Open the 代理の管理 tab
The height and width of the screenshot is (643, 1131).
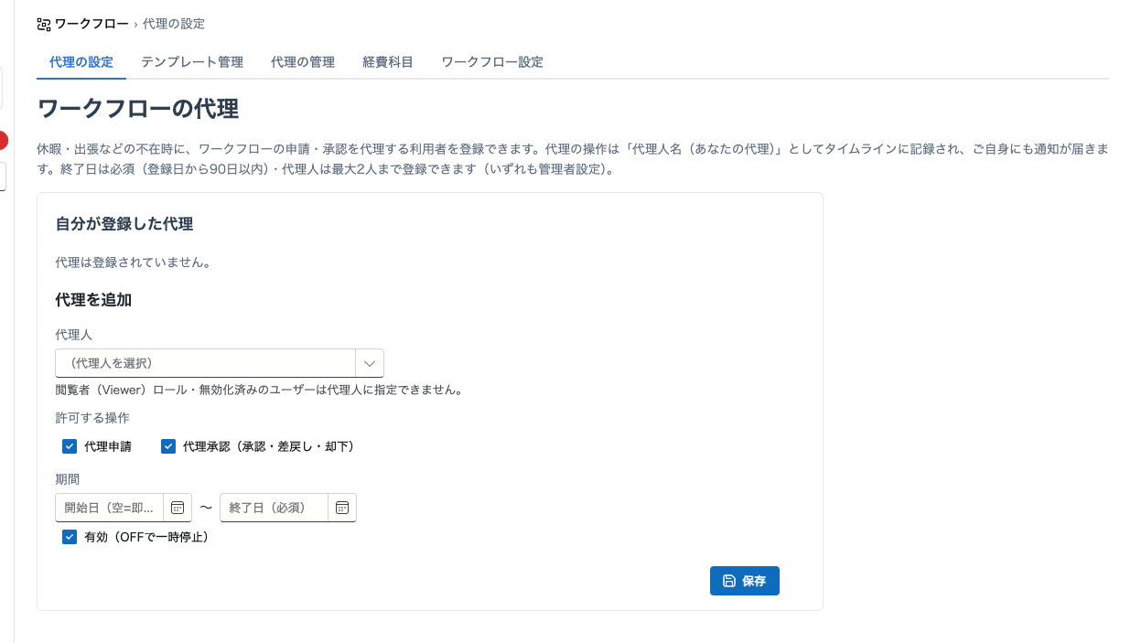pos(303,62)
